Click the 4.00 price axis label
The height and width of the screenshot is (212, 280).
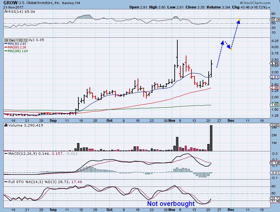(x=275, y=47)
